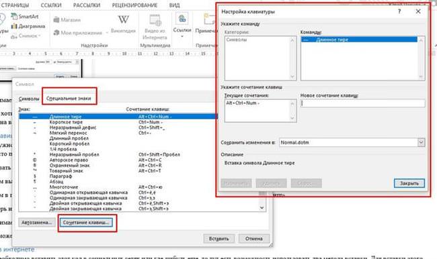Screen dimensions: 437x259
Task: Insert Видео из Интернета
Action: (x=155, y=27)
